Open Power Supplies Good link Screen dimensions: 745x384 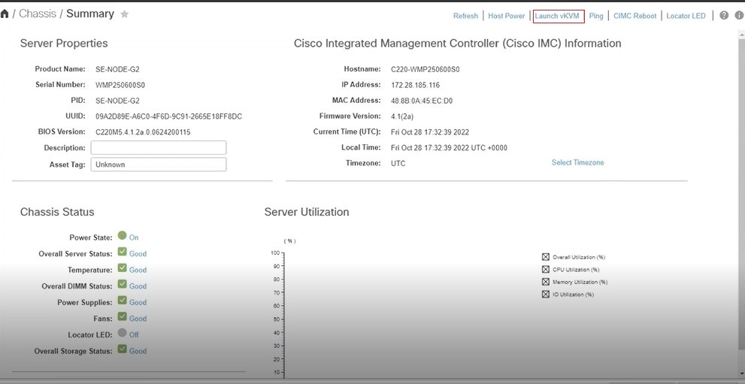coord(138,302)
